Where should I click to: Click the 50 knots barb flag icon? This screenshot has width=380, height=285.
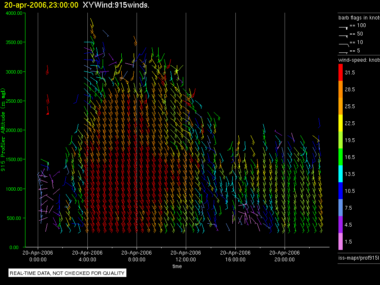344,35
